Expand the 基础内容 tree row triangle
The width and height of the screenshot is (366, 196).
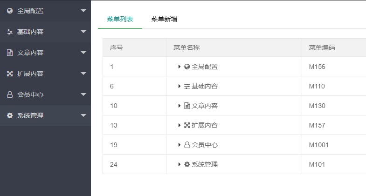[x=179, y=86]
